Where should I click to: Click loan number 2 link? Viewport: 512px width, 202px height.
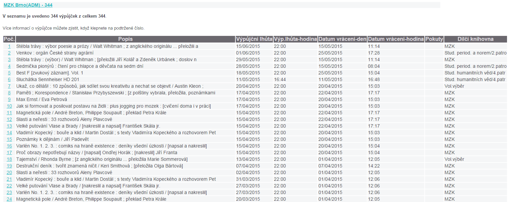point(9,53)
